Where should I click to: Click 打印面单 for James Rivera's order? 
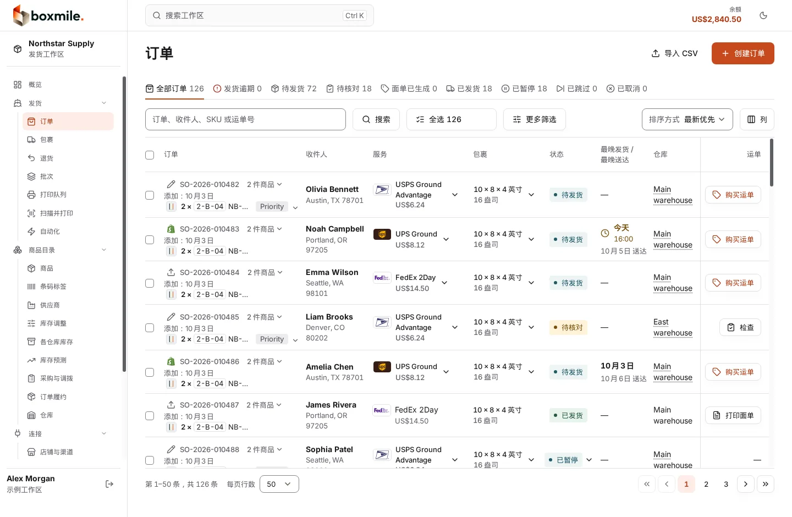(733, 415)
